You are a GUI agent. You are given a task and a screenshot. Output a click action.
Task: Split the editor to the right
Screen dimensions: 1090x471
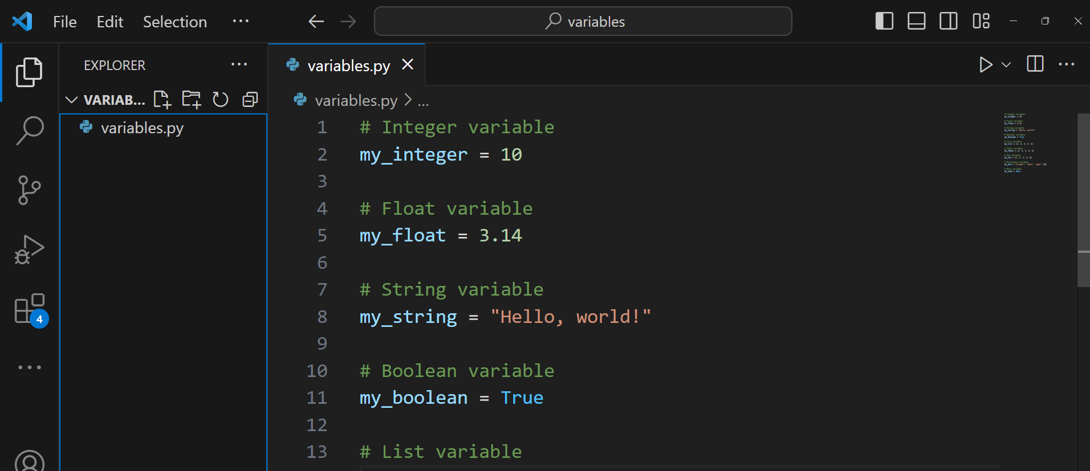tap(1035, 64)
